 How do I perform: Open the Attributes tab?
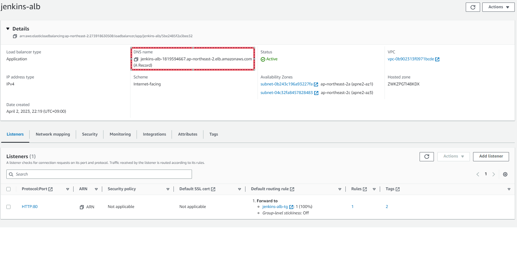click(x=188, y=134)
